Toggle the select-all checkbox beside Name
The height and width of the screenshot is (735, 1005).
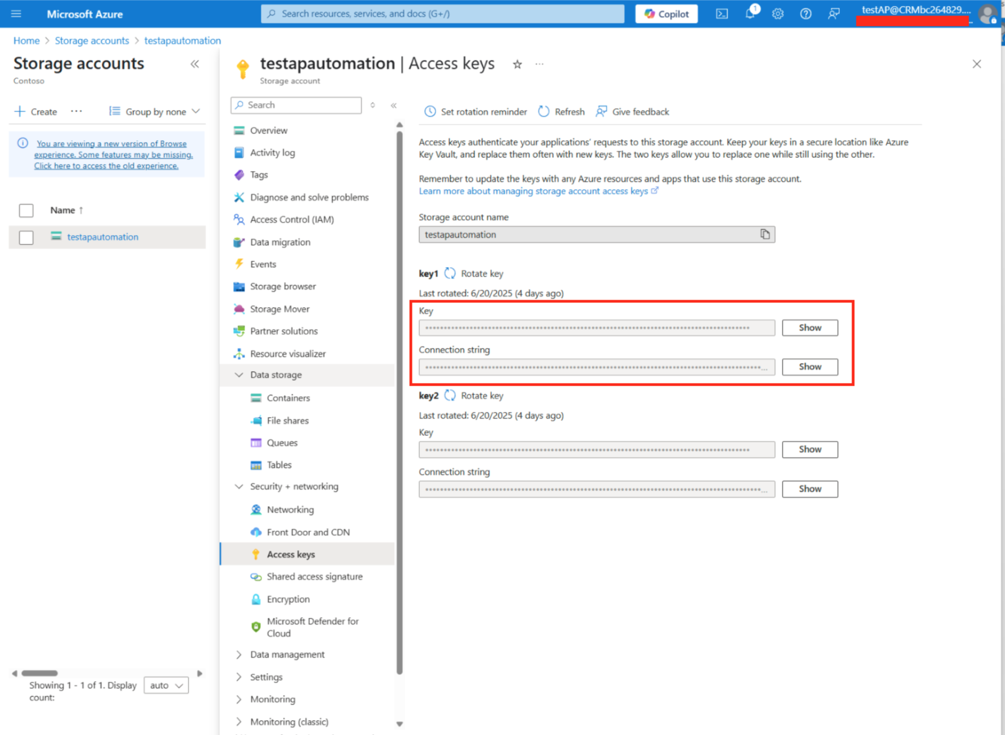pos(26,210)
